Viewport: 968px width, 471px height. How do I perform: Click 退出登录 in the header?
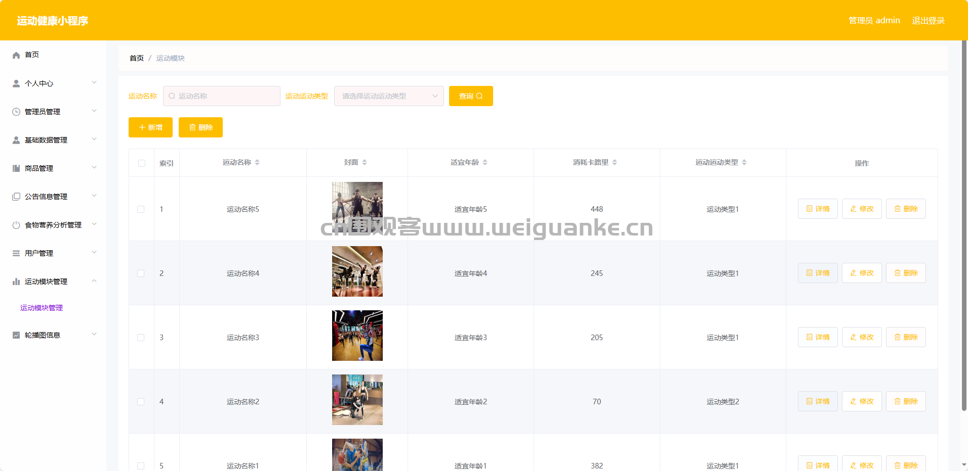(x=929, y=21)
